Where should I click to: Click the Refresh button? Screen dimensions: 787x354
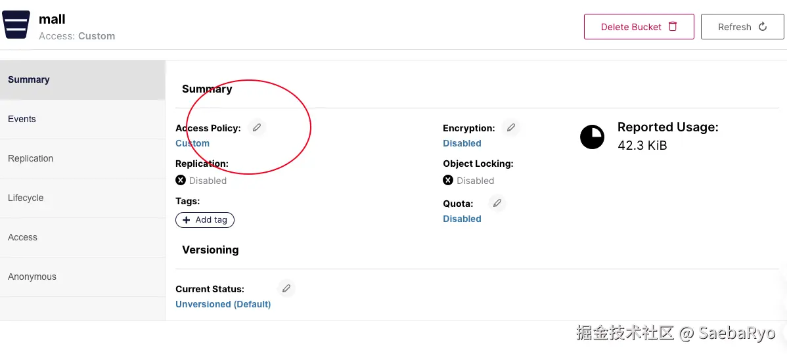pos(742,27)
